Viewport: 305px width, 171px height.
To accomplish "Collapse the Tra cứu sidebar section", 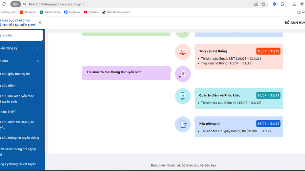I will point(38,61).
